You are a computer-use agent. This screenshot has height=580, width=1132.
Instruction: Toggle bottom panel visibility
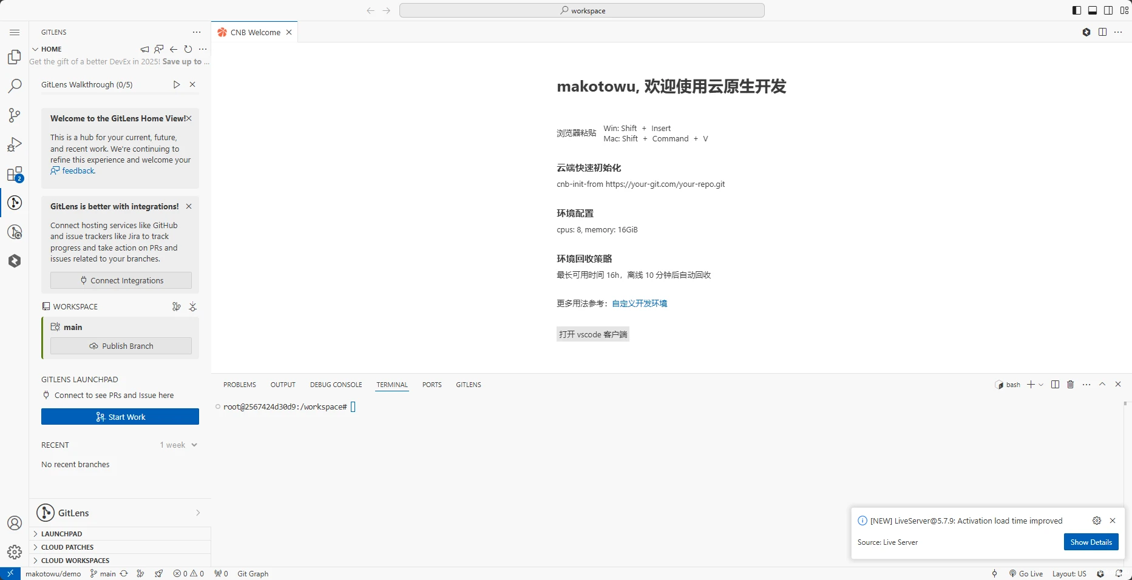[1093, 10]
